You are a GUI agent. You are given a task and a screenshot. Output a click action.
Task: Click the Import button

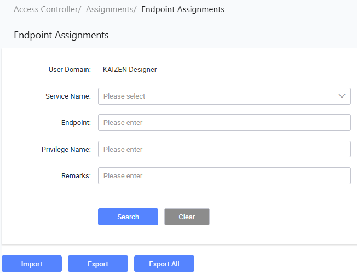tap(32, 264)
